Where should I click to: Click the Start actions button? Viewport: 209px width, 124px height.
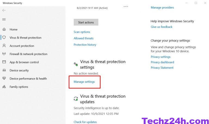[x=86, y=22]
